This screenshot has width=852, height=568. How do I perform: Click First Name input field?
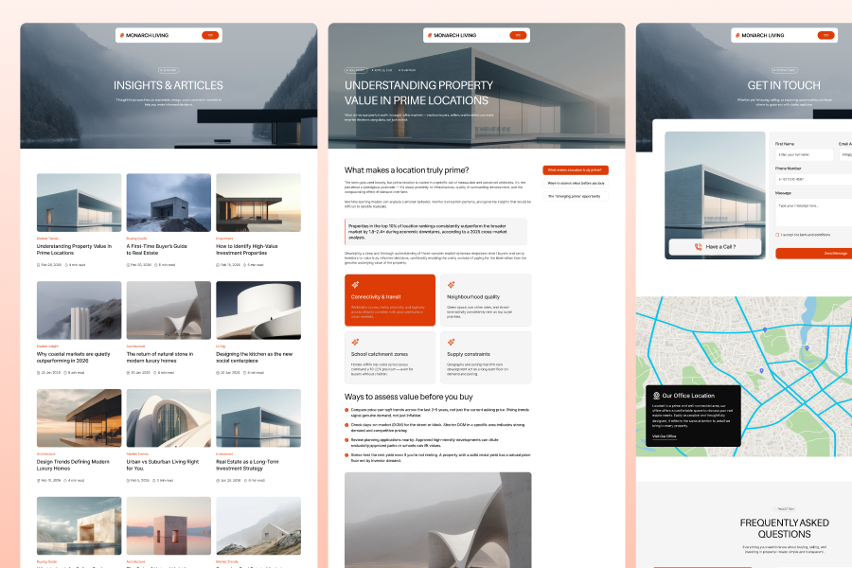804,155
